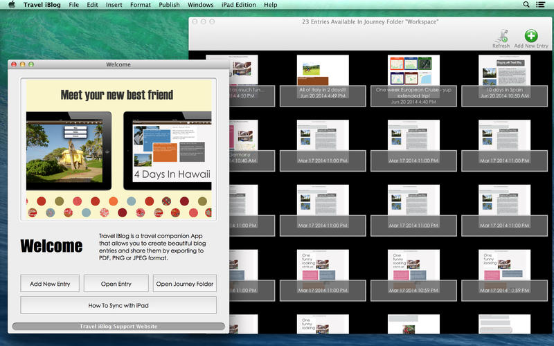The height and width of the screenshot is (346, 554).
Task: Click Add New Entry button in Welcome window
Action: click(50, 284)
